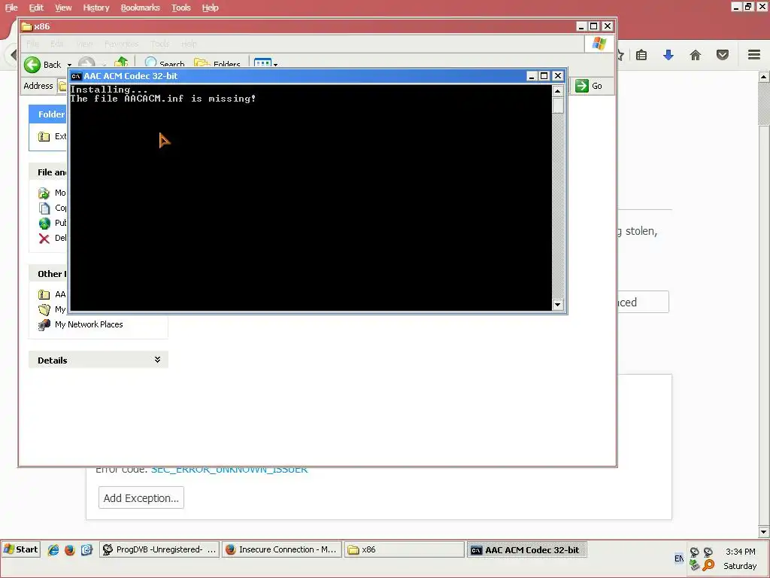Image resolution: width=770 pixels, height=578 pixels.
Task: Click 'The file AACACM.inf is missing!' console text
Action: [162, 99]
